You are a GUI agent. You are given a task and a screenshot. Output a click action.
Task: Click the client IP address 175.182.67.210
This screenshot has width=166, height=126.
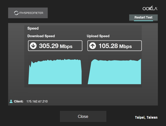[x=37, y=101]
